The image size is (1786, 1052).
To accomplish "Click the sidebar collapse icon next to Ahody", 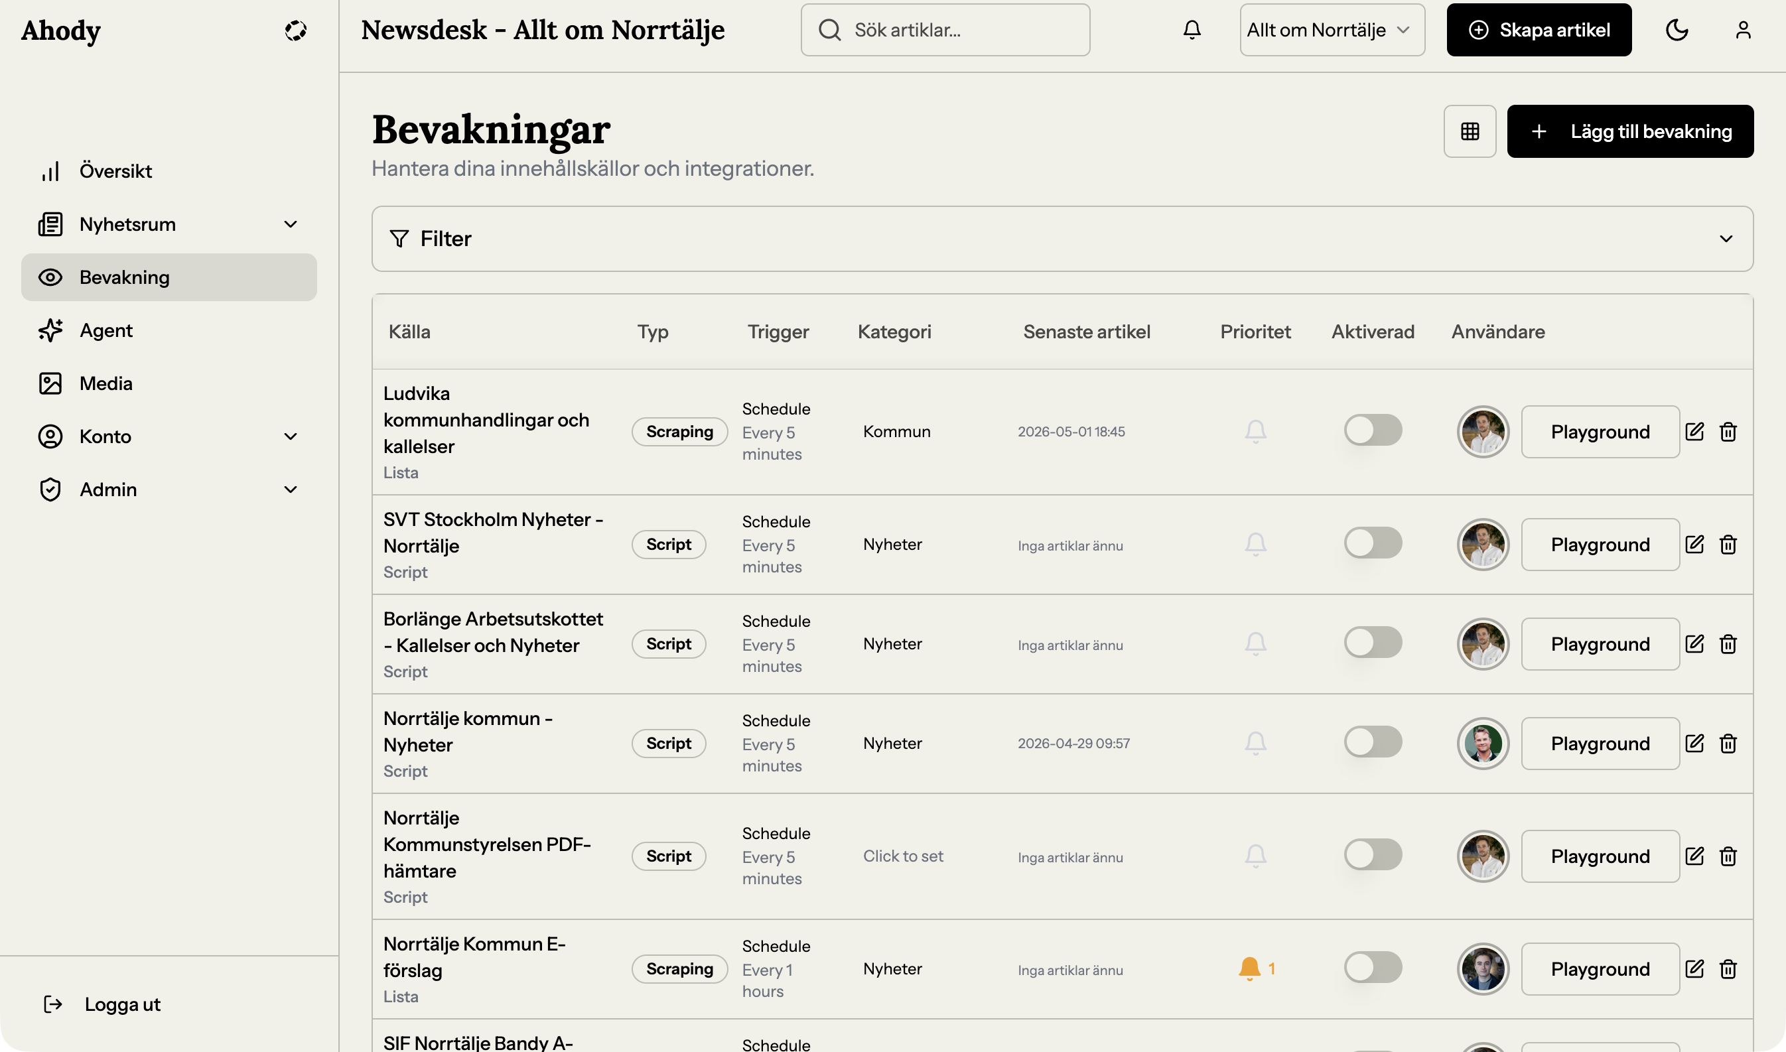I will pos(296,31).
